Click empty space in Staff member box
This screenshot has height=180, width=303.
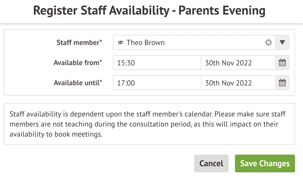[x=212, y=43]
